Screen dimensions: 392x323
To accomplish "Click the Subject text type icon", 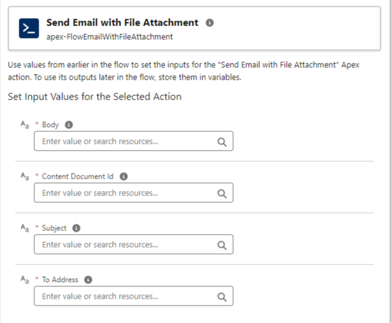I will tap(24, 228).
